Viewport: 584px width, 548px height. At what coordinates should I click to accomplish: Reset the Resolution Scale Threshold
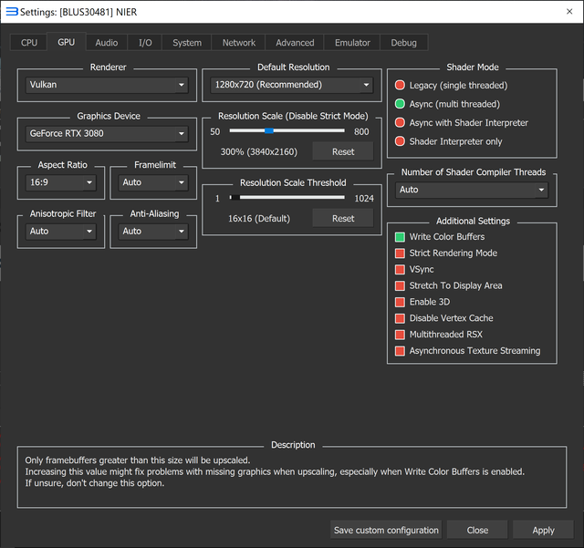pyautogui.click(x=343, y=218)
